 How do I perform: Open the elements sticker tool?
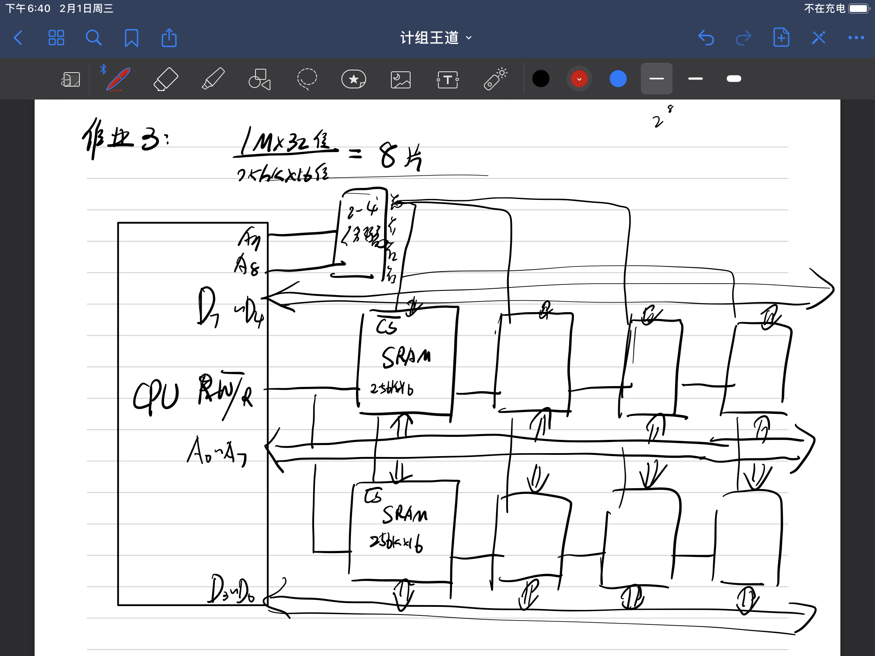pos(353,79)
